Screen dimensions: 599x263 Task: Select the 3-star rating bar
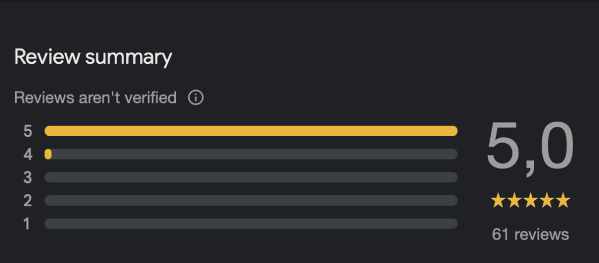point(251,177)
